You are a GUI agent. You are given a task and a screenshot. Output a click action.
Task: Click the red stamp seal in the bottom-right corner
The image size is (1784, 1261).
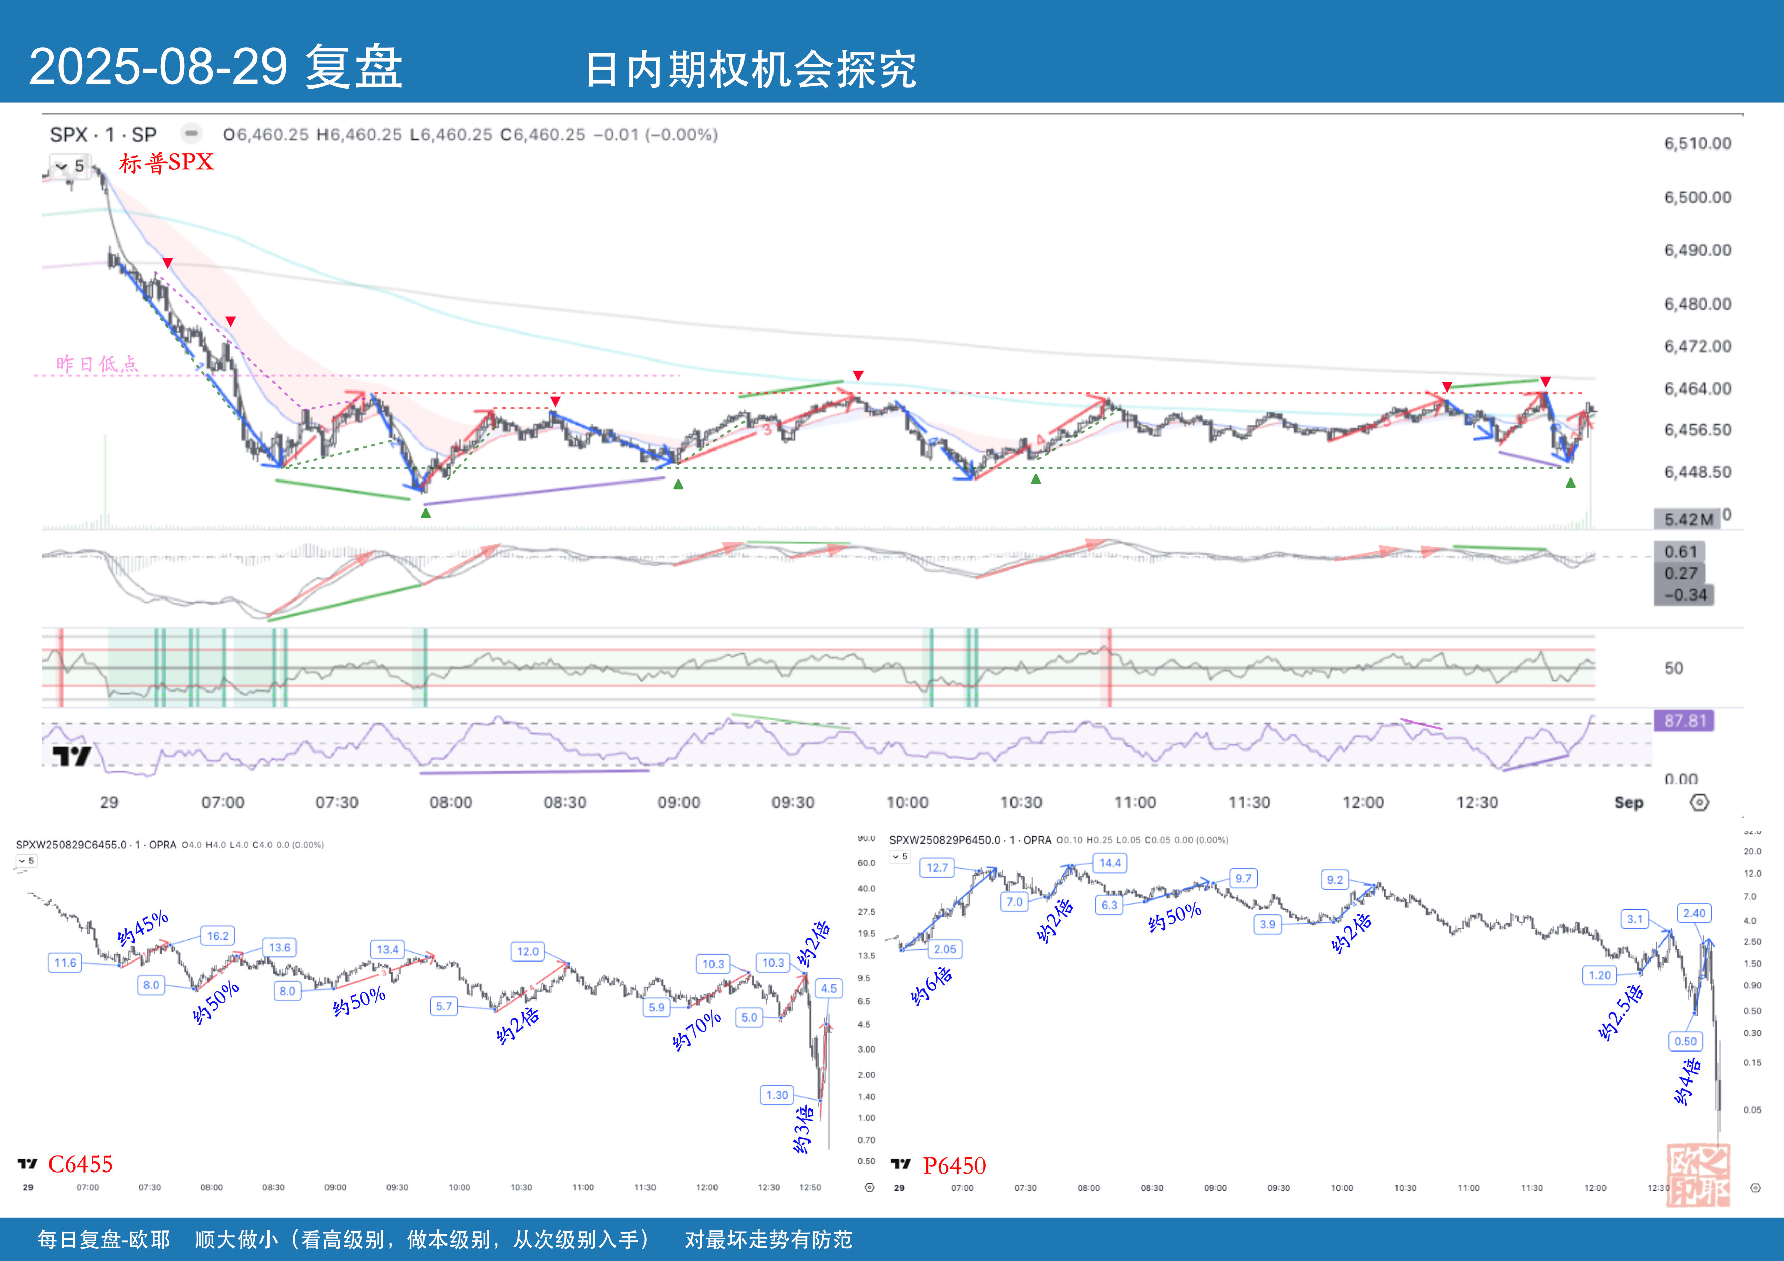pos(1698,1175)
